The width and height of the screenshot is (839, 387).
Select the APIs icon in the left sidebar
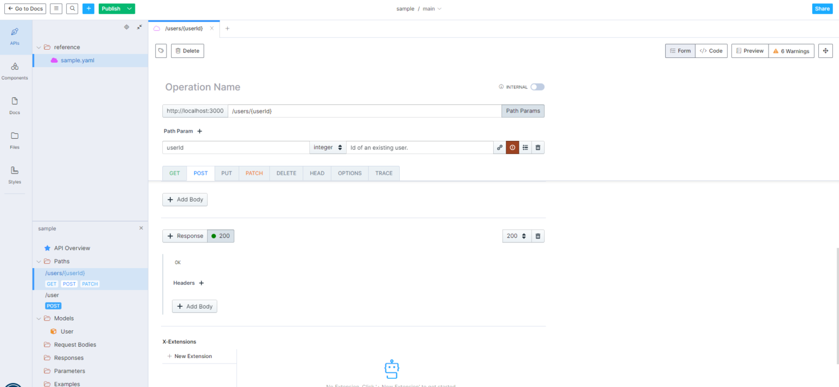(15, 36)
